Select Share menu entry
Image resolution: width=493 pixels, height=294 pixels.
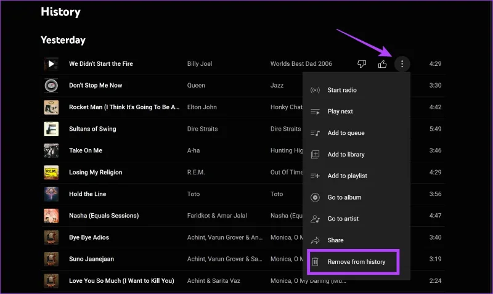357,240
